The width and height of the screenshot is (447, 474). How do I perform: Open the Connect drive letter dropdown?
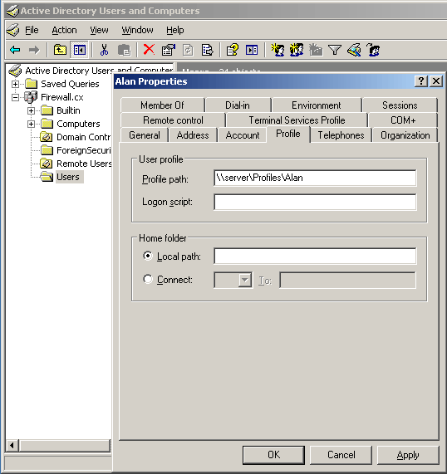(x=245, y=280)
